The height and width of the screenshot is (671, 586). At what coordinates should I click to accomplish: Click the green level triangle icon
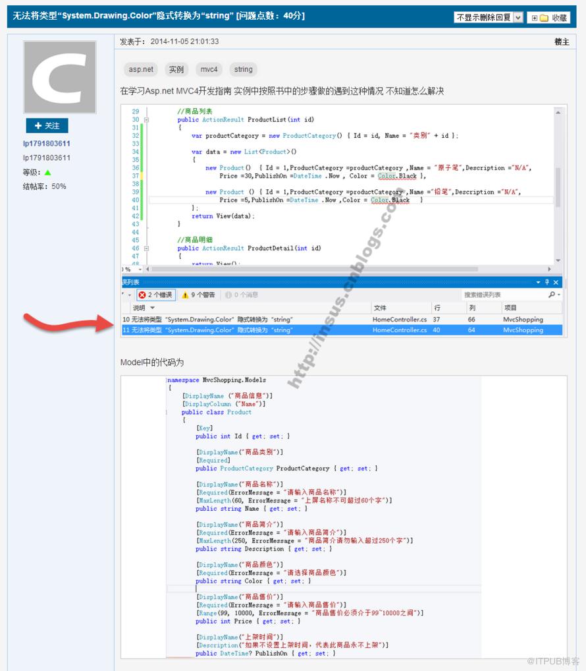click(x=47, y=173)
